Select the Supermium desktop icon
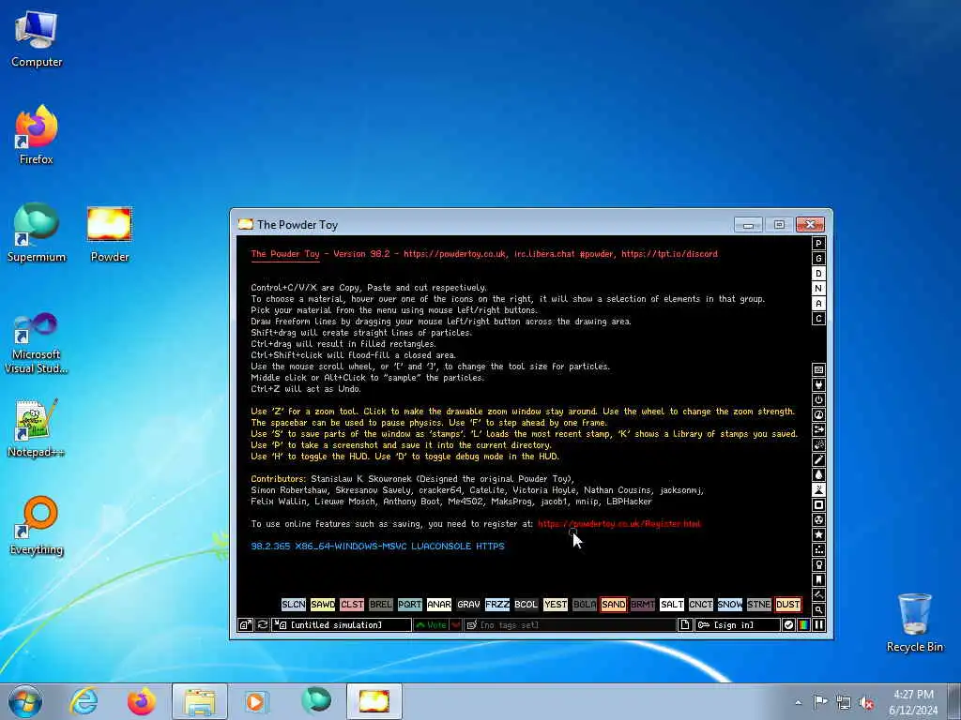961x720 pixels. [37, 233]
